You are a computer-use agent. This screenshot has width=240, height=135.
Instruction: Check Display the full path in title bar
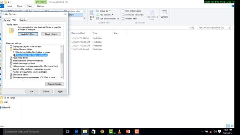[x=11, y=46]
